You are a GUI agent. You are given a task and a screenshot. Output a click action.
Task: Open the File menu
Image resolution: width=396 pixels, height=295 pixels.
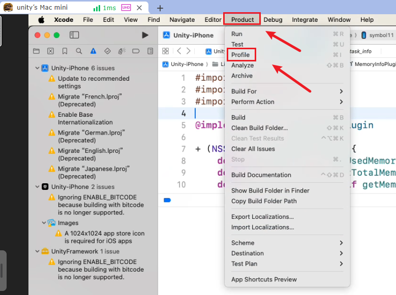[88, 20]
